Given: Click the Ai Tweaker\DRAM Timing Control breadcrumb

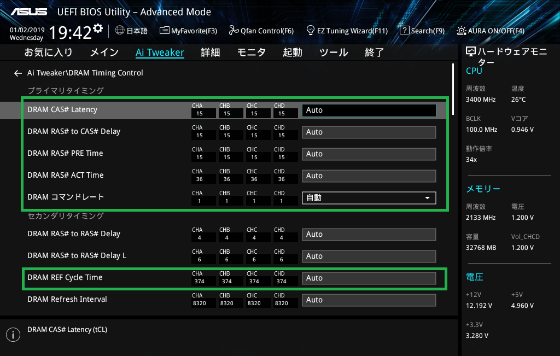Looking at the screenshot, I should (x=85, y=73).
